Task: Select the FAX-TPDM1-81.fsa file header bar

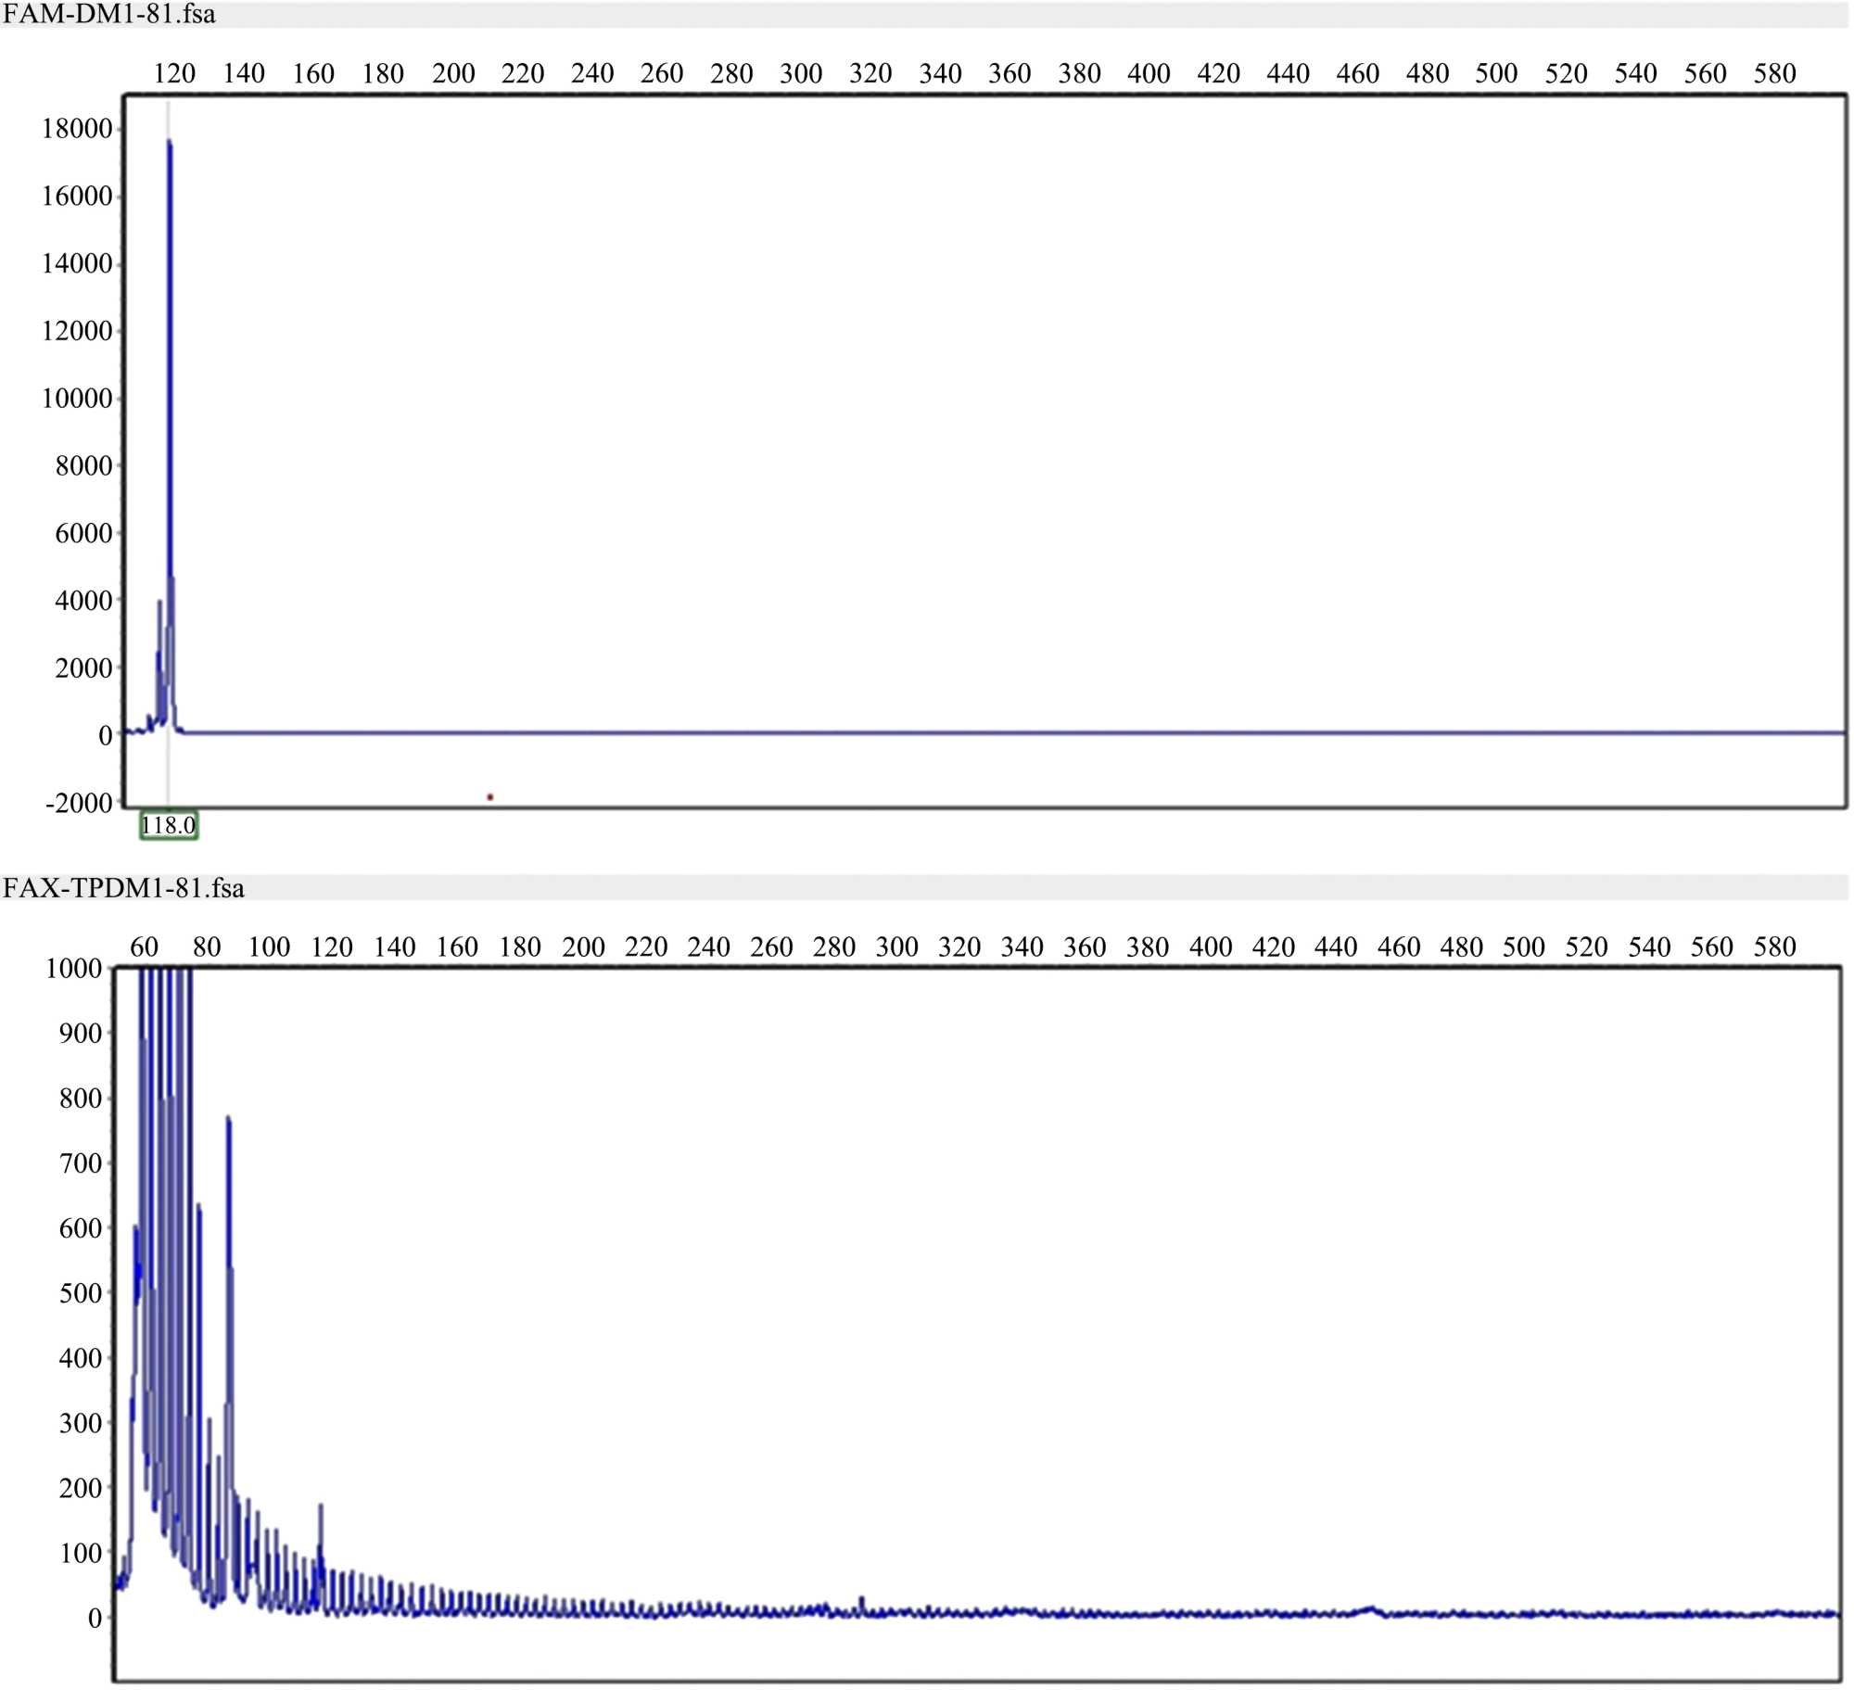Action: click(123, 887)
